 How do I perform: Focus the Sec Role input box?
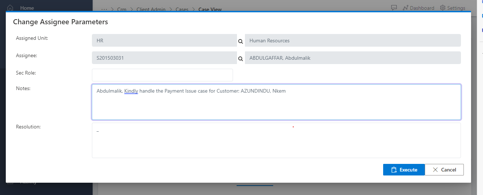pos(162,75)
